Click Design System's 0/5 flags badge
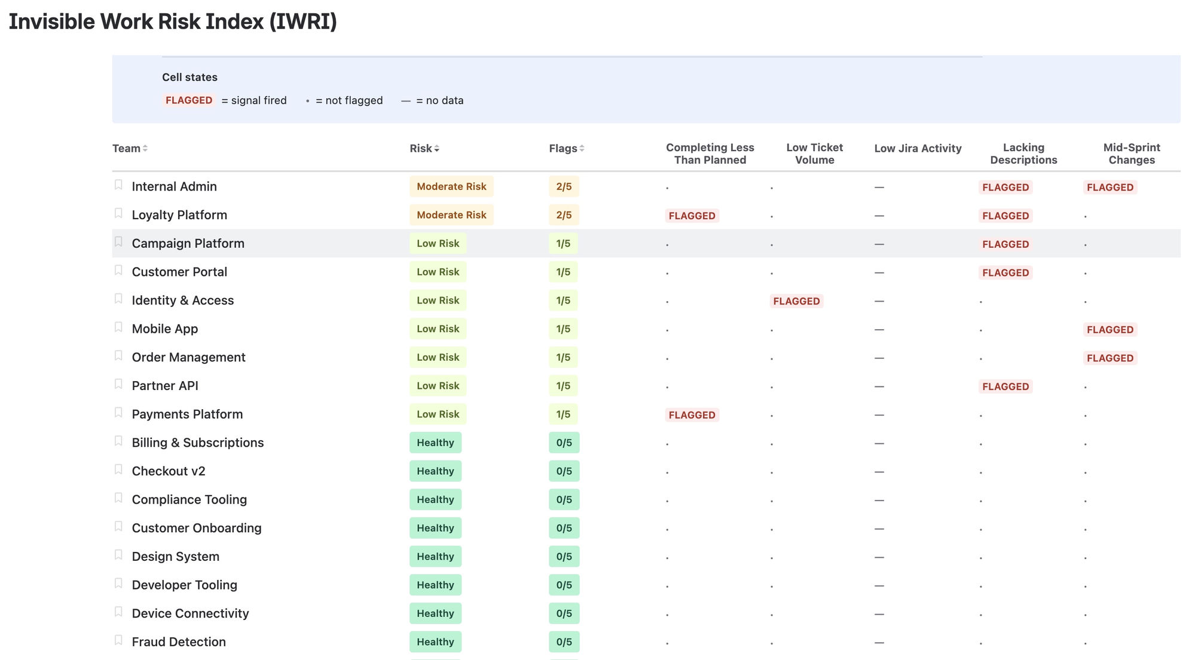The height and width of the screenshot is (660, 1195). [x=564, y=556]
